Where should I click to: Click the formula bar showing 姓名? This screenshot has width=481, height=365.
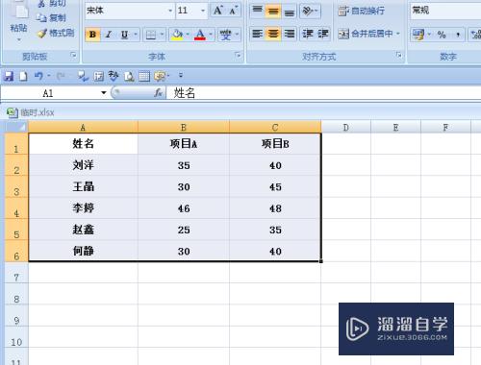coord(323,93)
